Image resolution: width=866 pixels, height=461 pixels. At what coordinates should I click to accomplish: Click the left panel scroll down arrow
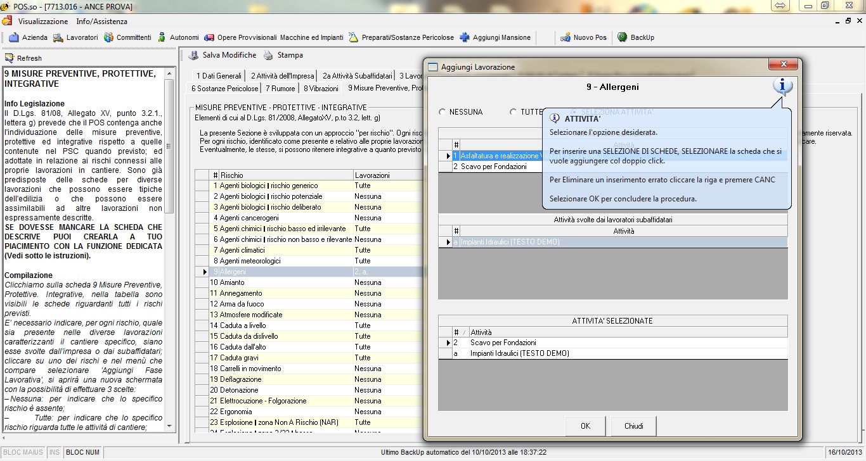point(169,427)
